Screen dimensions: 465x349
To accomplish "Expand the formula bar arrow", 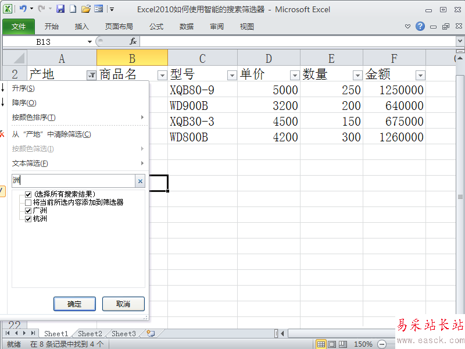I will click(460, 41).
